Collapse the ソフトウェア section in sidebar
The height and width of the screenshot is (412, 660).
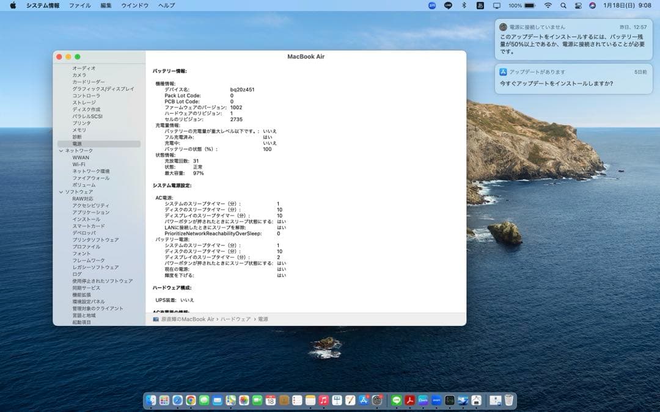(61, 192)
